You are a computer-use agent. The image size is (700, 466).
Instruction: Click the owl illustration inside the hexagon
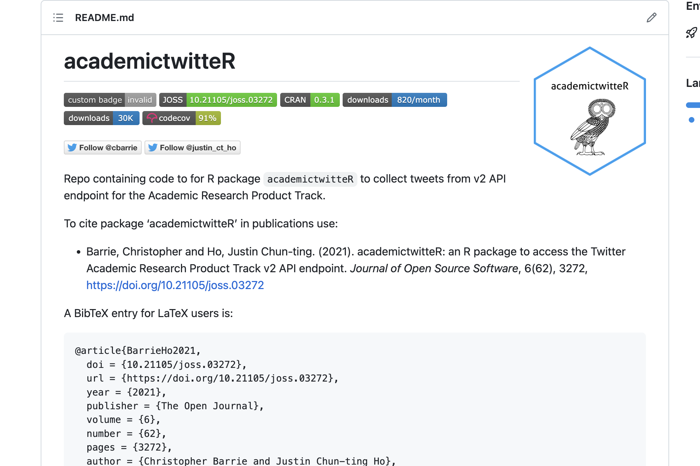[593, 127]
